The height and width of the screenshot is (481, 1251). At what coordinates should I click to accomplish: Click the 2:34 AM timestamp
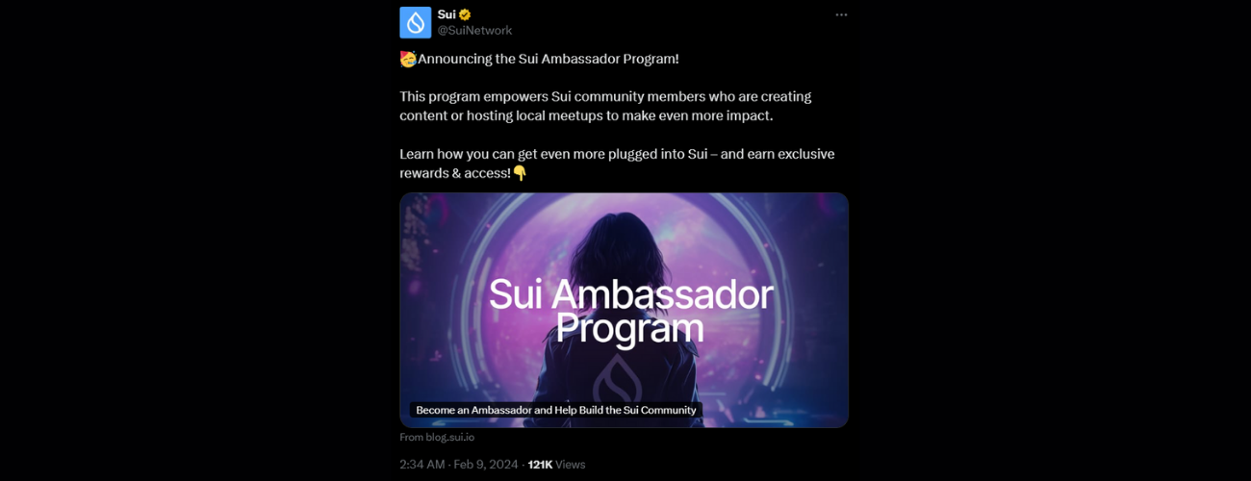pos(422,465)
